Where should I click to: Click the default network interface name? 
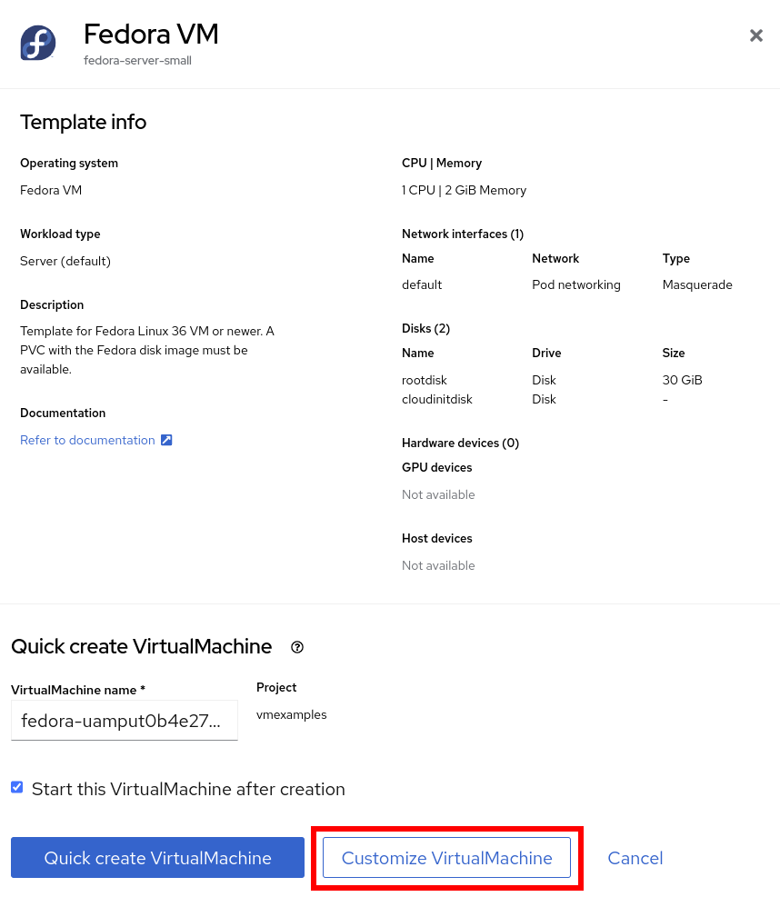pos(422,284)
